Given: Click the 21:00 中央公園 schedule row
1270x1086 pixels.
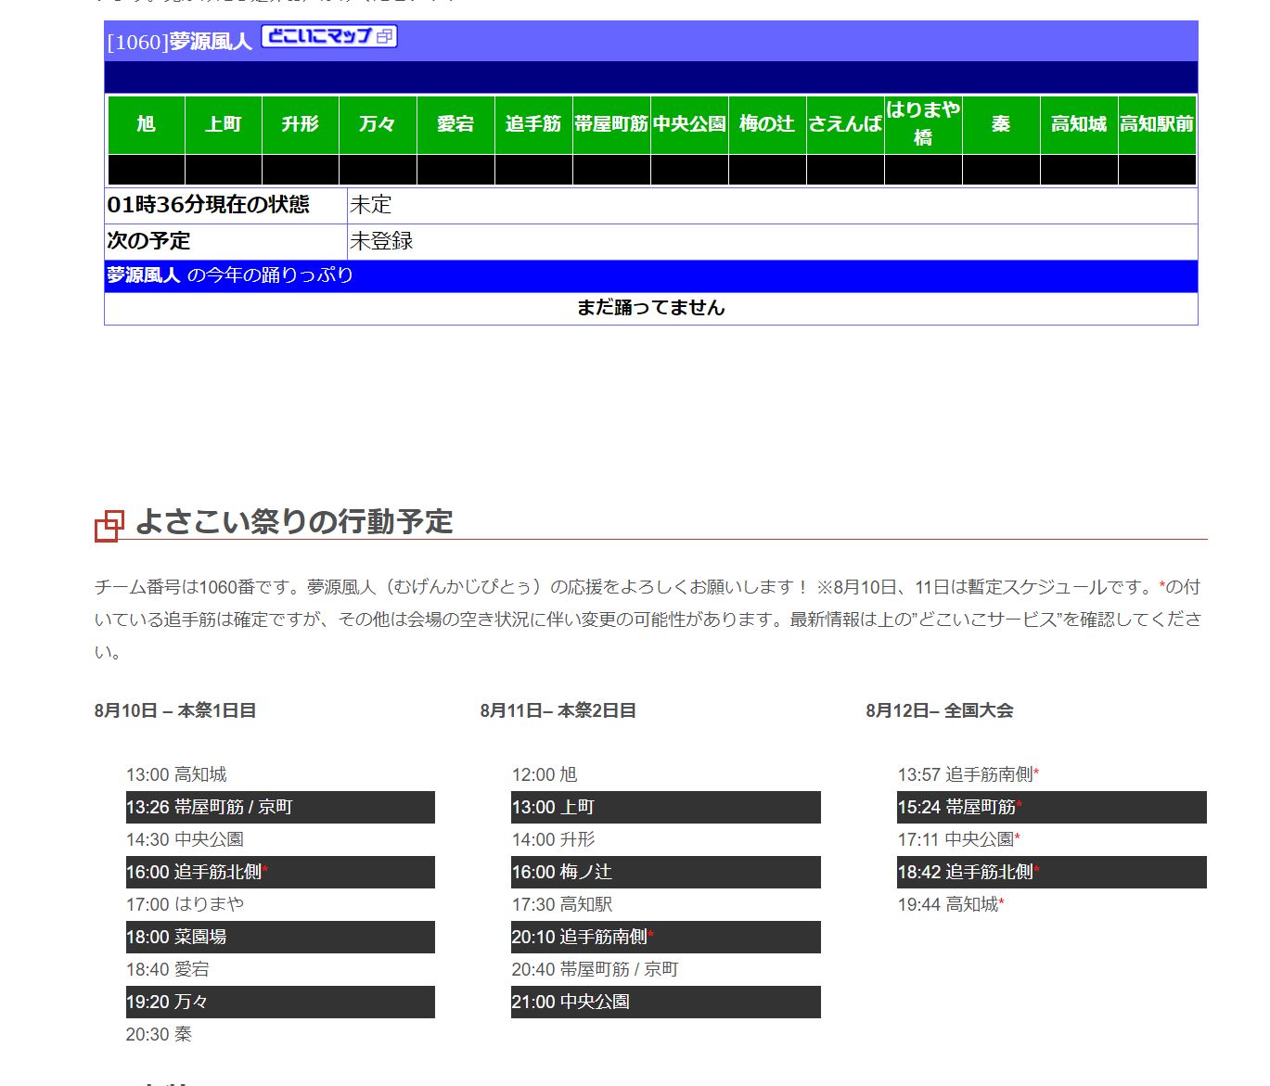Looking at the screenshot, I should tap(666, 1002).
